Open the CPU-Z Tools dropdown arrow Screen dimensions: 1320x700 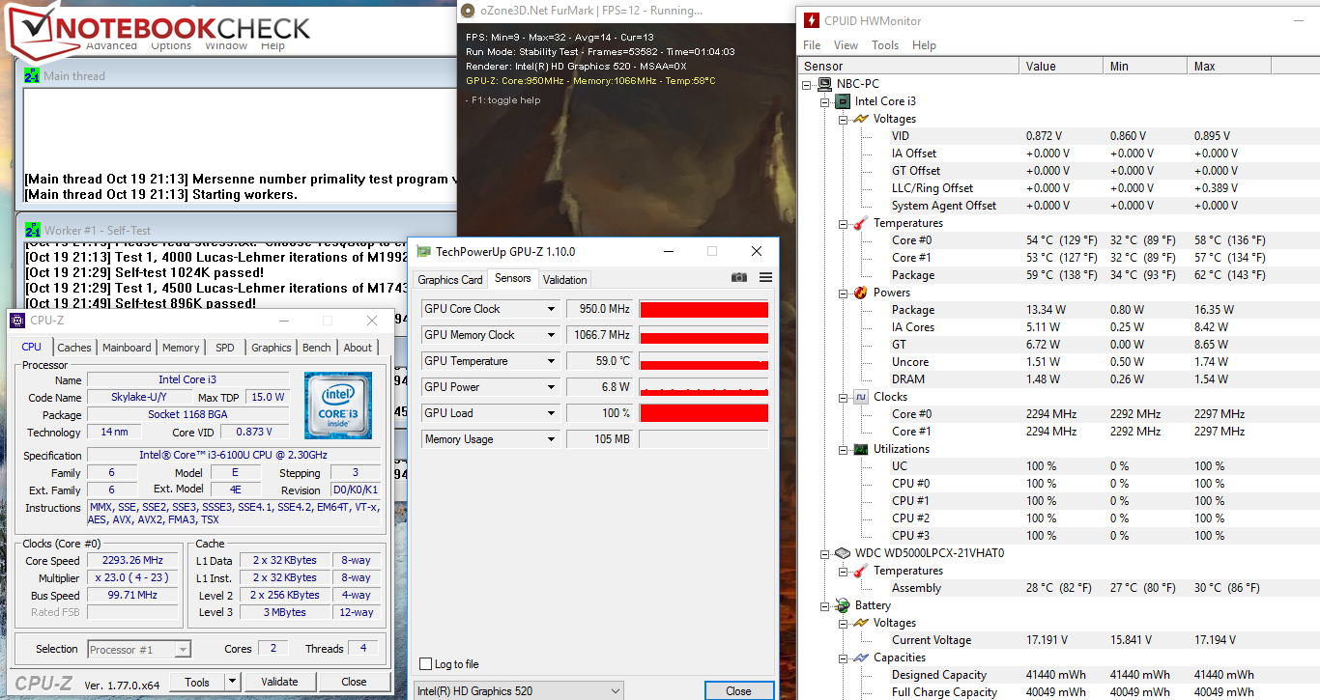coord(232,682)
